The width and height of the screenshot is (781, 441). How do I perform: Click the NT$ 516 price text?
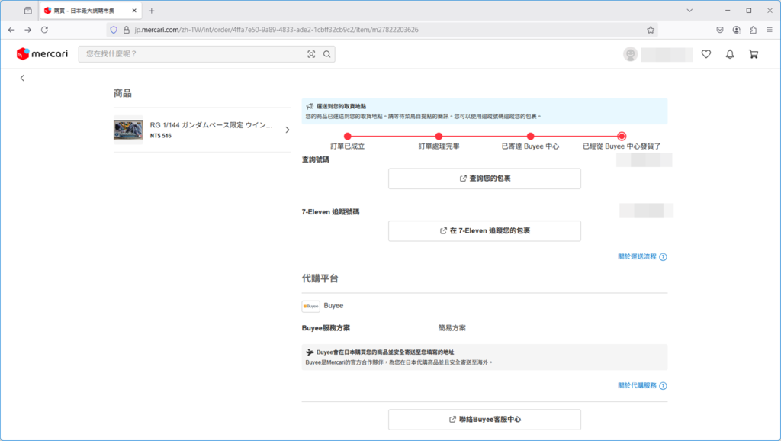point(160,136)
